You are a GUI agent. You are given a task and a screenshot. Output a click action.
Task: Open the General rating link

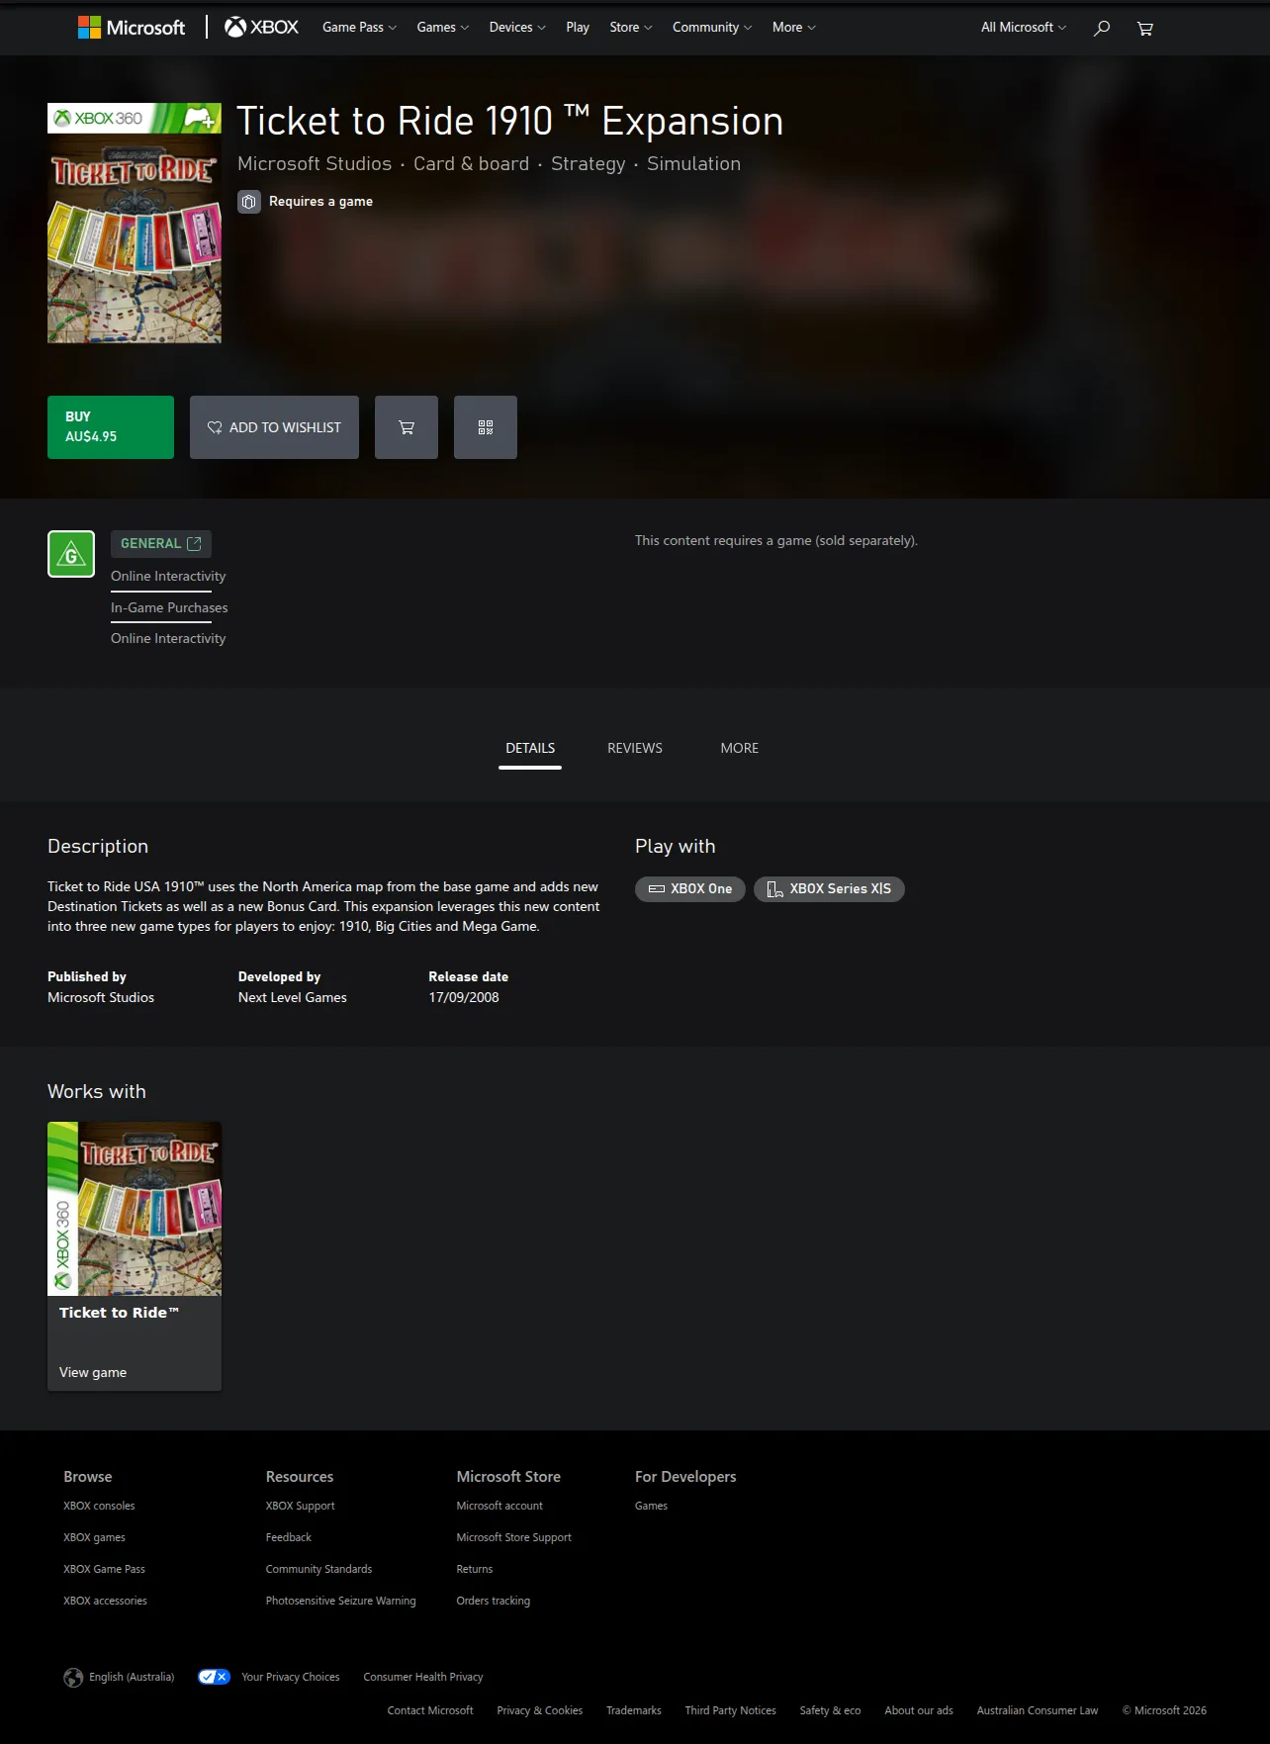coord(161,543)
